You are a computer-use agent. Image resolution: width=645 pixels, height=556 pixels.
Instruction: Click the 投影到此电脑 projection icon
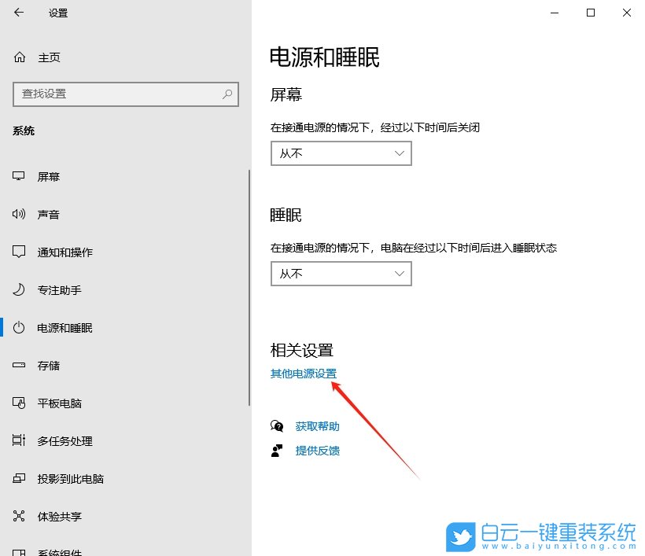pyautogui.click(x=19, y=478)
